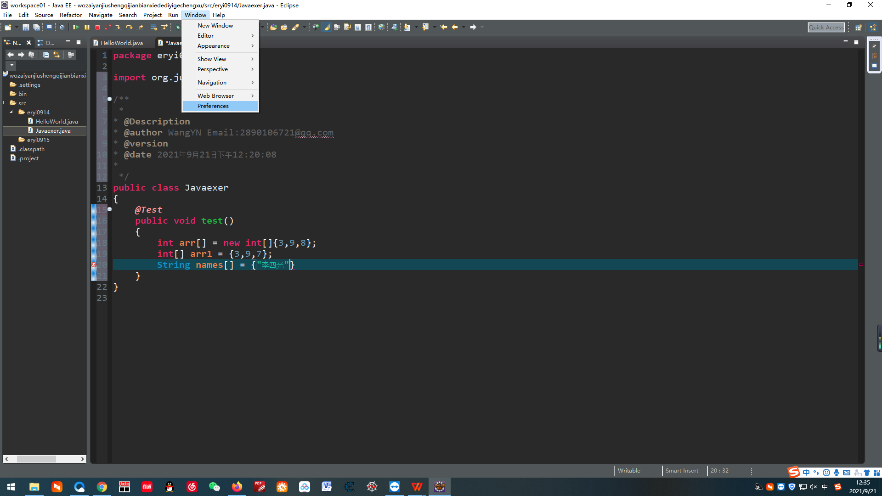Viewport: 882px width, 496px height.
Task: Click the Navigator horizontal scrollbar thumb
Action: tap(37, 459)
